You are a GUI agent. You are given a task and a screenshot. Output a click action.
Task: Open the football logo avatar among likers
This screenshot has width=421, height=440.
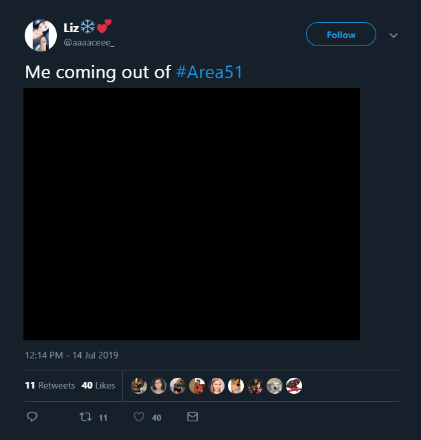(293, 386)
